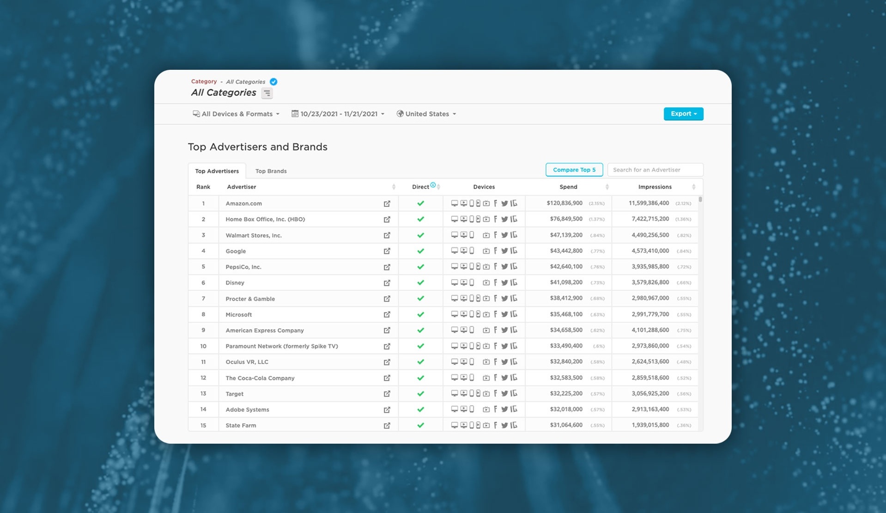Open Oculus VR, LLC advertiser name
Image resolution: width=886 pixels, height=513 pixels.
click(x=247, y=362)
